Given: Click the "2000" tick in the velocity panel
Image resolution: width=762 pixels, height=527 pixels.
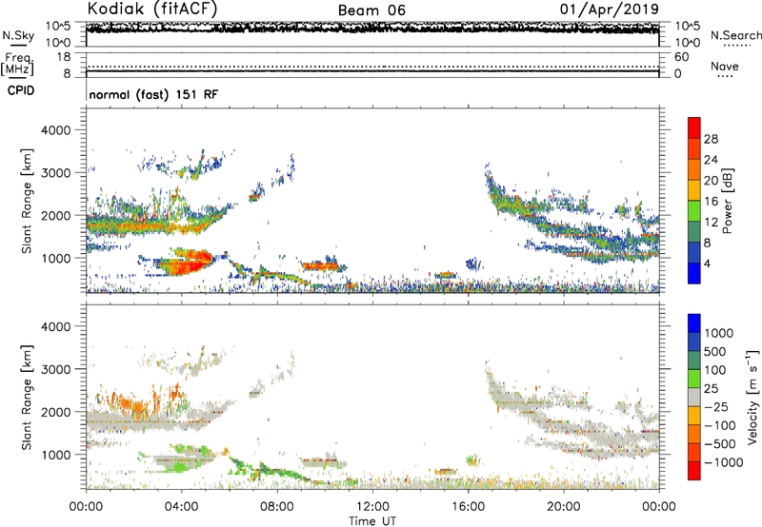Looking at the screenshot, I should click(55, 412).
